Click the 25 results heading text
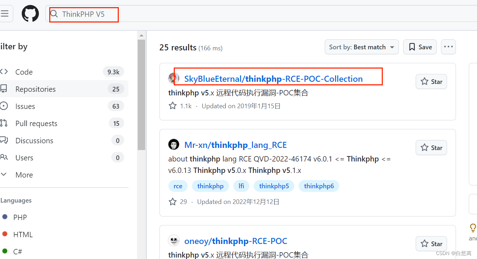Viewport: 477px width, 259px height. point(178,47)
